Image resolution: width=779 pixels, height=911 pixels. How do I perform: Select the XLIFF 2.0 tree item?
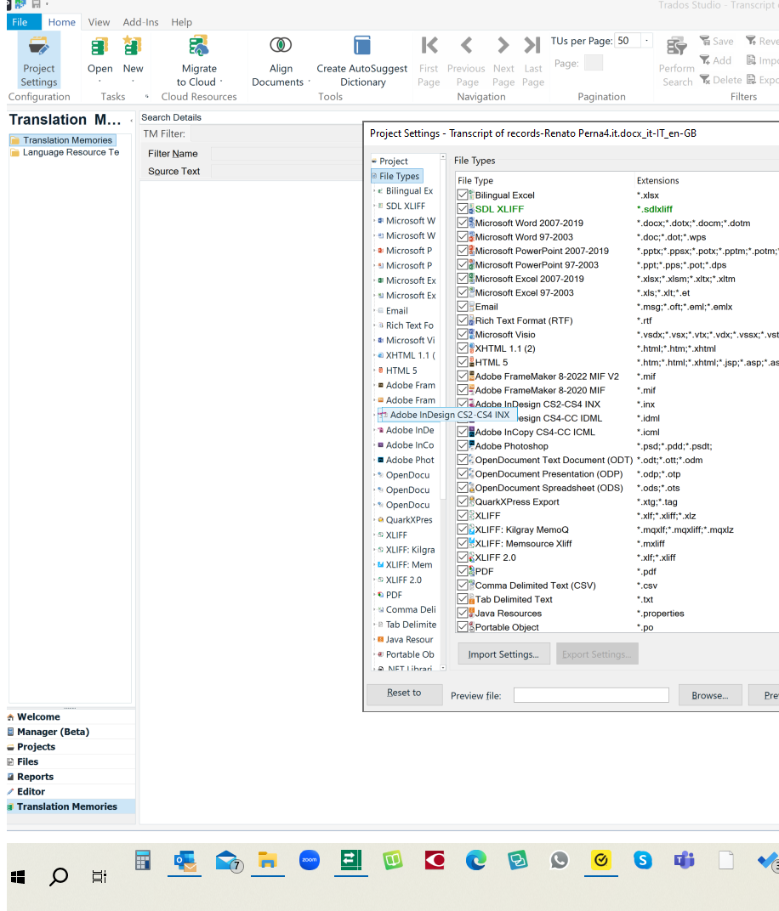[403, 580]
